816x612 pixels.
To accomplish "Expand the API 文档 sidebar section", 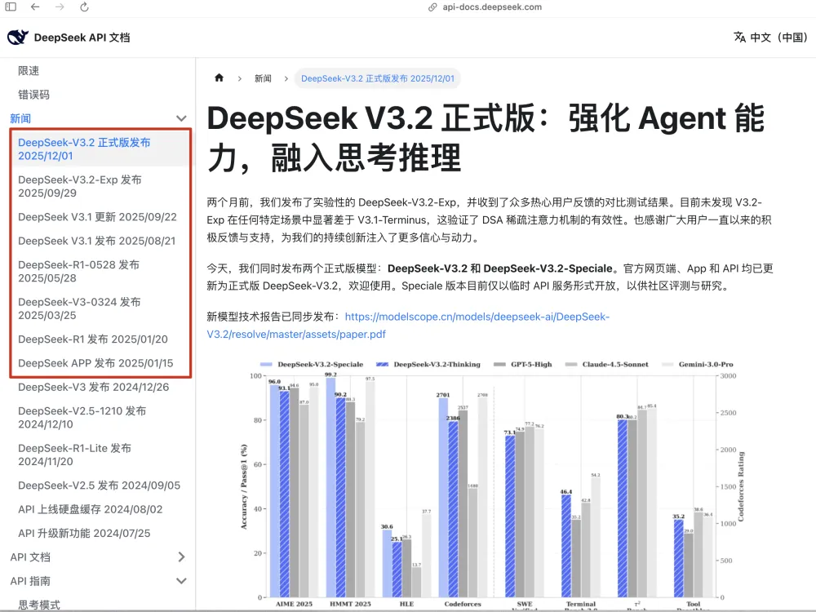I will point(181,557).
